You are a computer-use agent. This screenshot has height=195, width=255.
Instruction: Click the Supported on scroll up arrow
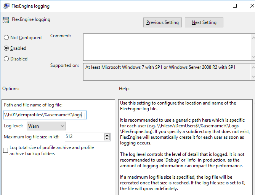pyautogui.click(x=253, y=67)
